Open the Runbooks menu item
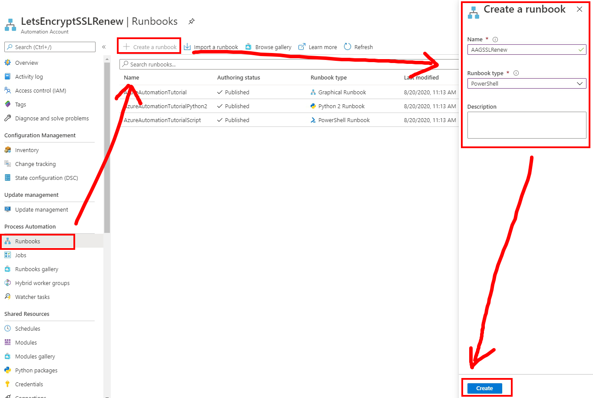The image size is (593, 398). pyautogui.click(x=52, y=241)
